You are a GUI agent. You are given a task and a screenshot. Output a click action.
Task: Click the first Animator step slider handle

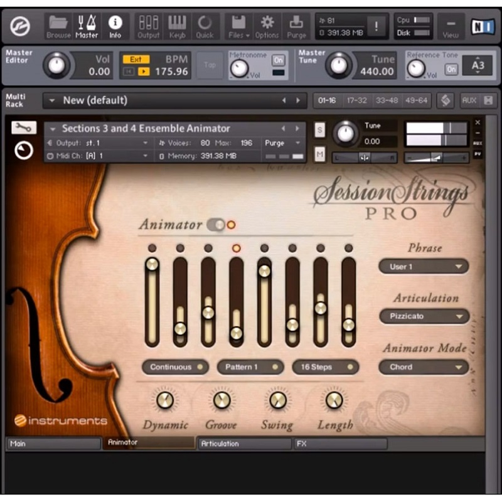click(x=152, y=264)
